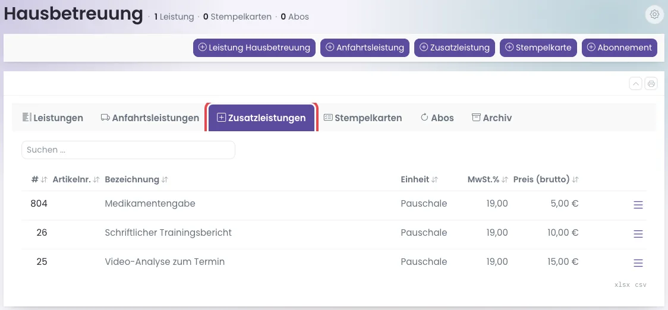Open the Archiv tab
The image size is (668, 310).
(x=491, y=118)
